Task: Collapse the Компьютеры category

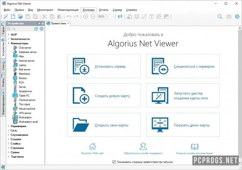Action: click(x=8, y=43)
